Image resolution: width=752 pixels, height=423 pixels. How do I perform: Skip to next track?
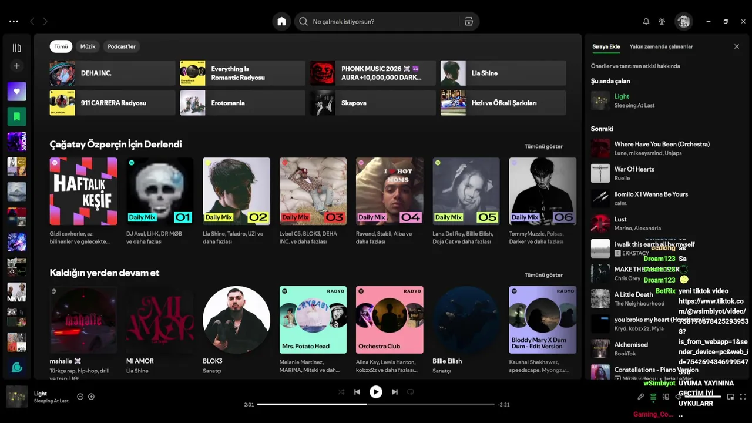(x=395, y=392)
